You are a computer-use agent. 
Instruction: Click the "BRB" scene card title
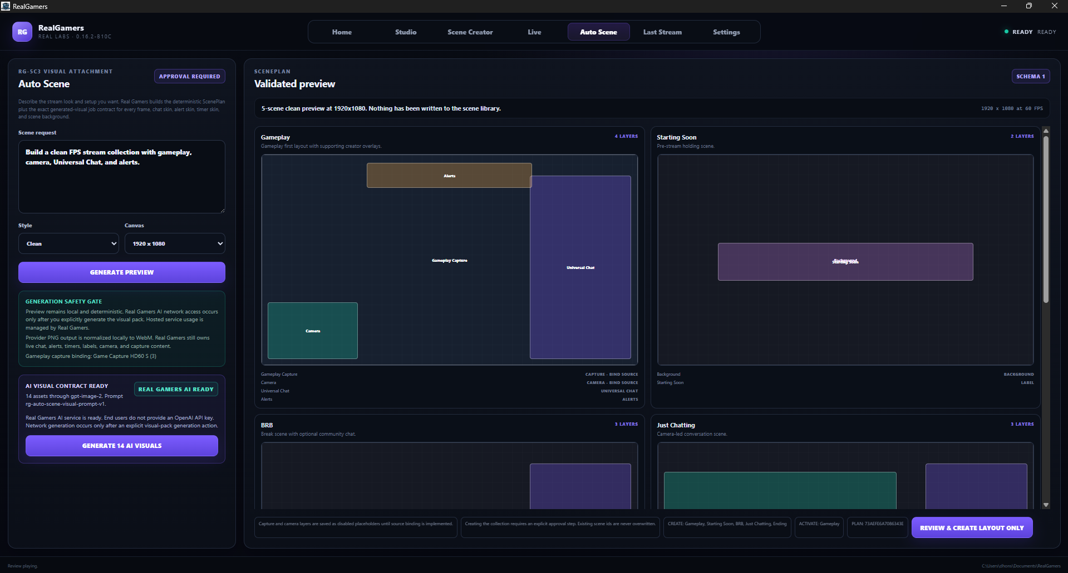click(x=267, y=425)
